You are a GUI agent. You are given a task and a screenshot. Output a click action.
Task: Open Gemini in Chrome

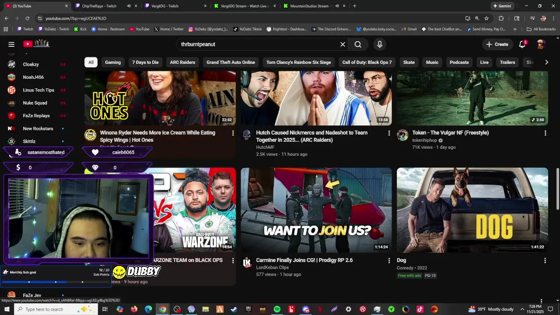pos(502,6)
